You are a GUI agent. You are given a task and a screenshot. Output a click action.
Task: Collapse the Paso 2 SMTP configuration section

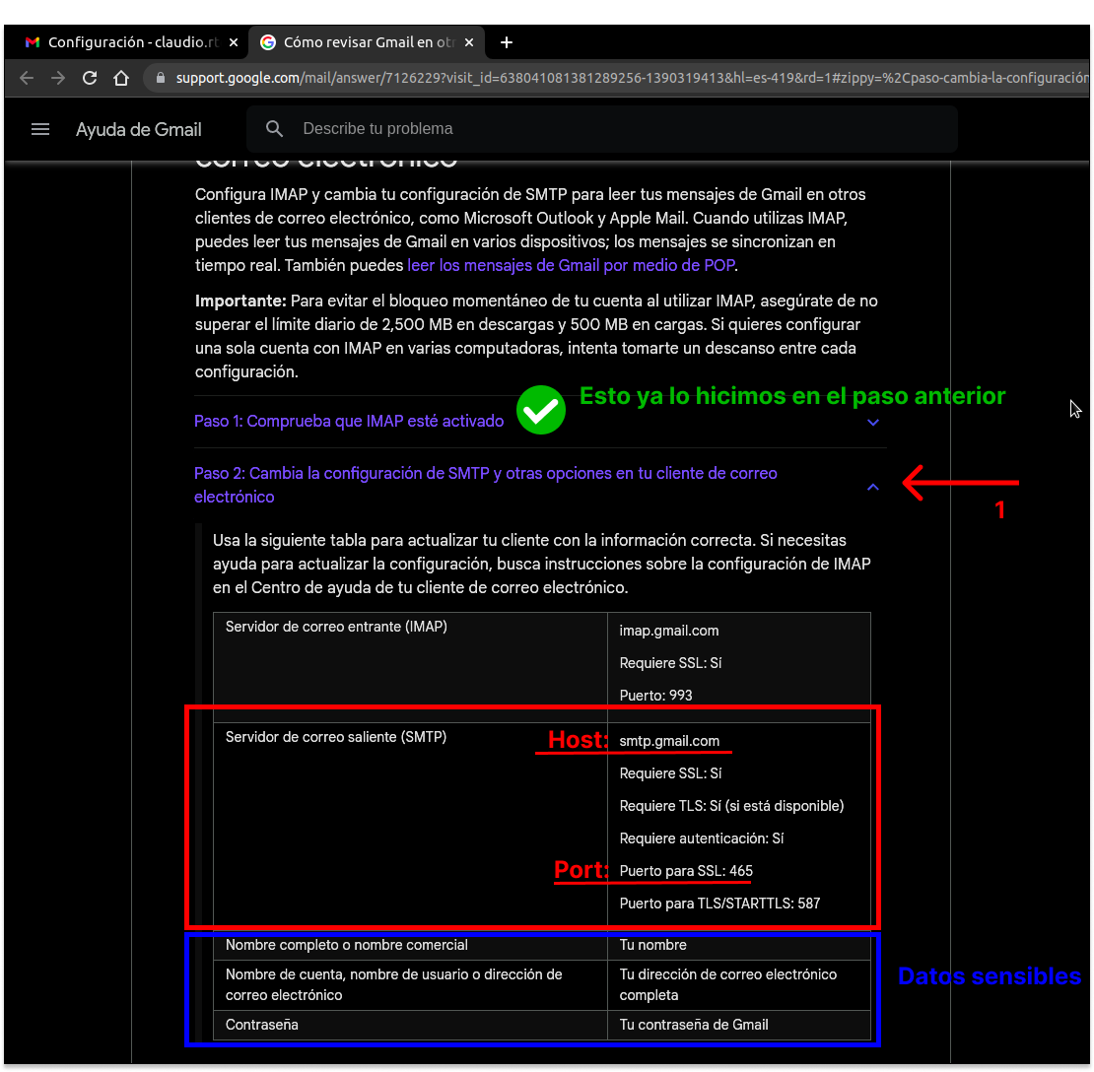pyautogui.click(x=872, y=487)
